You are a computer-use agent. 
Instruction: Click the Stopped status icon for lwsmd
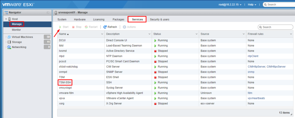(155, 51)
